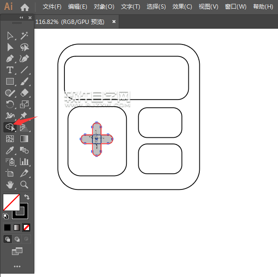Open the 效果(C) menu
278x277 pixels.
182,7
